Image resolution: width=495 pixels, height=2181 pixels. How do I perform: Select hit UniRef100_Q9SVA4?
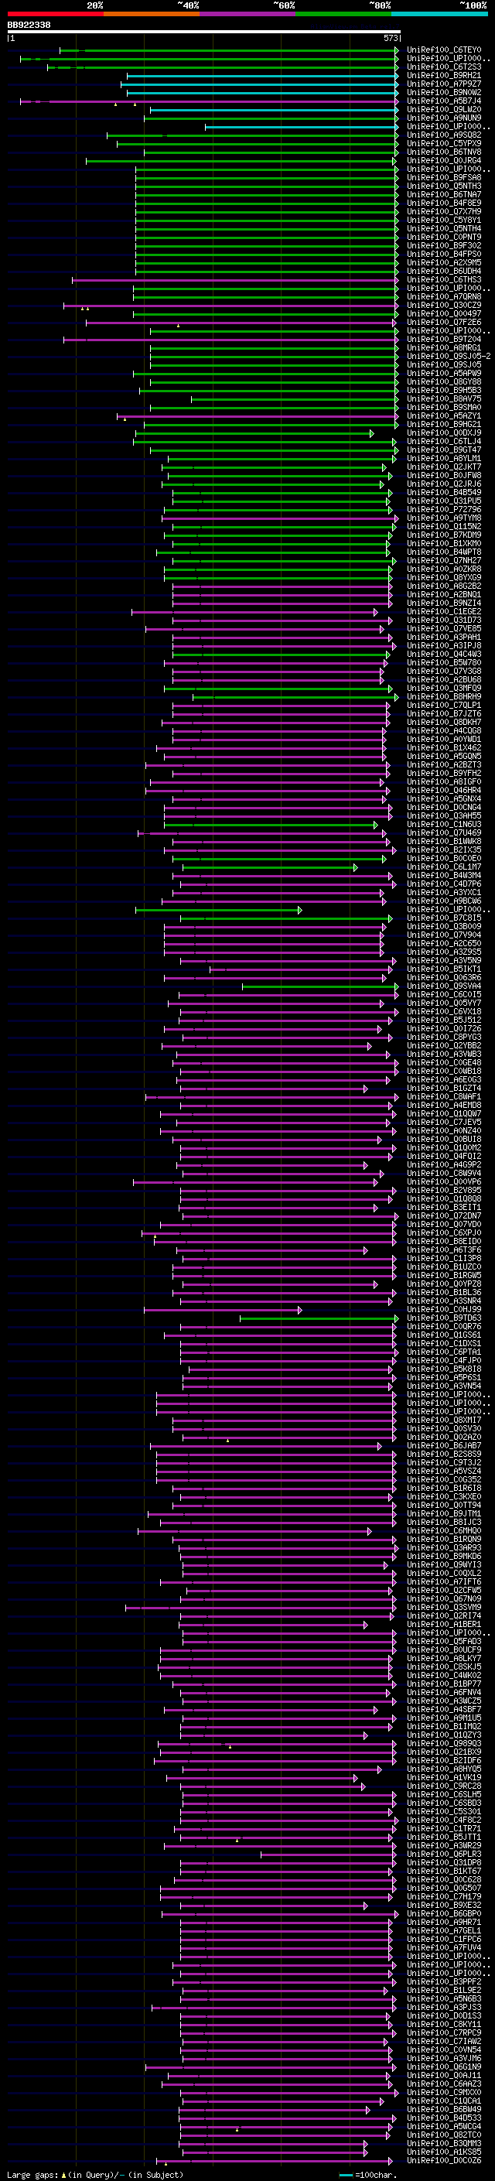point(444,986)
